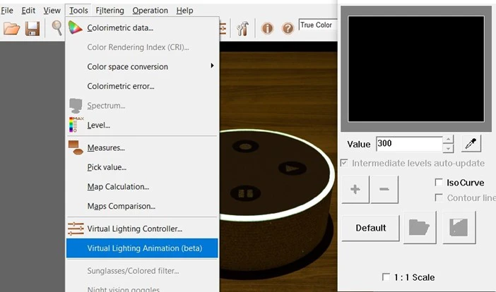This screenshot has height=292, width=496.
Task: Click the Open folder toolbar icon
Action: pyautogui.click(x=12, y=28)
